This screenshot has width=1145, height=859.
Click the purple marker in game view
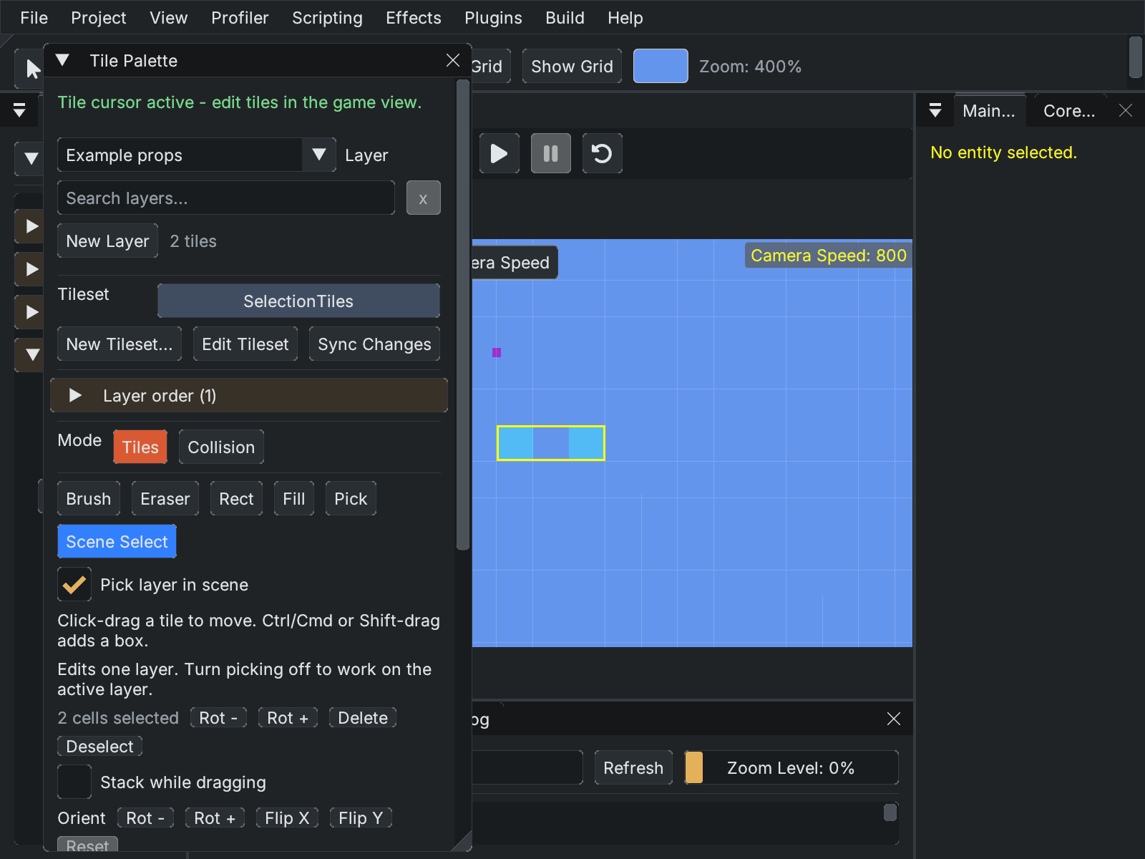pos(497,352)
